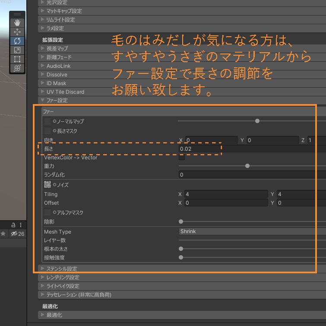326x326 pixels.
Task: Click the ノーマルマップ texture slot
Action: click(47, 121)
